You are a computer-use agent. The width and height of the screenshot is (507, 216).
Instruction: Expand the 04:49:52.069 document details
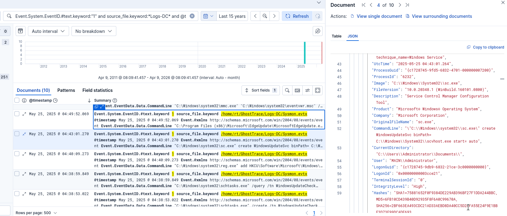(x=24, y=114)
